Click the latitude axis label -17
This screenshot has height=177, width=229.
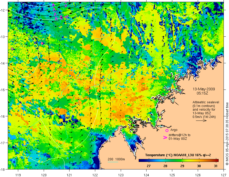point(3,143)
